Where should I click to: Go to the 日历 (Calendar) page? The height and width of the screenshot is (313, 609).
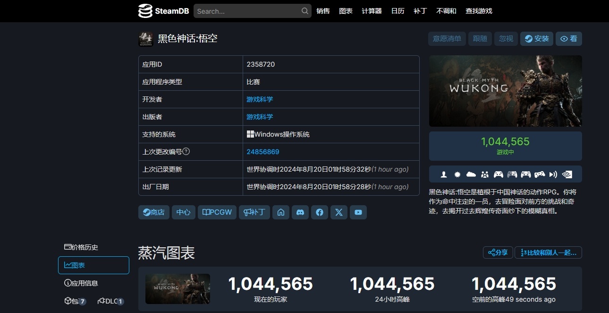tap(398, 11)
